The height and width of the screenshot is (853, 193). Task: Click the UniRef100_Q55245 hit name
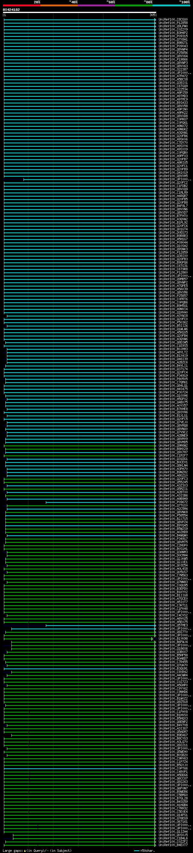[x=173, y=482]
